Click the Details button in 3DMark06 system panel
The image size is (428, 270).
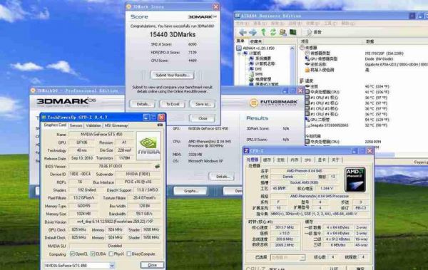click(x=222, y=177)
